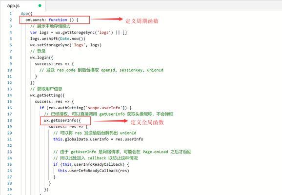Click comment '已经授权，可以直接调用 getUserInfo'

pos(109,114)
